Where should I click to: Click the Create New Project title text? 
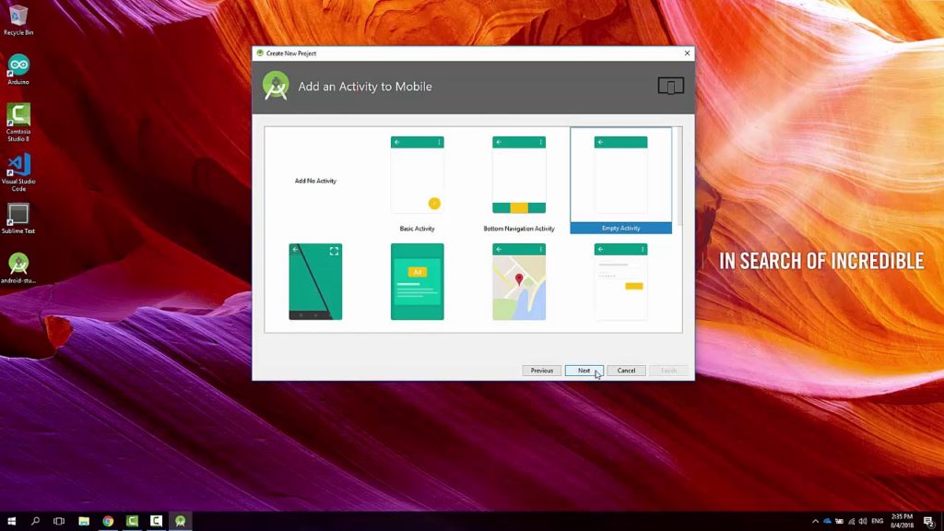pos(291,53)
